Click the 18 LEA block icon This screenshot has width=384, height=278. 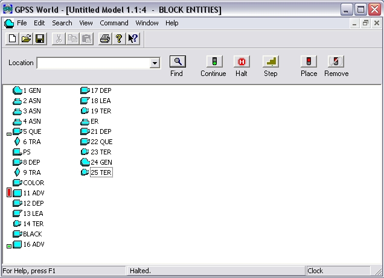[x=85, y=101]
